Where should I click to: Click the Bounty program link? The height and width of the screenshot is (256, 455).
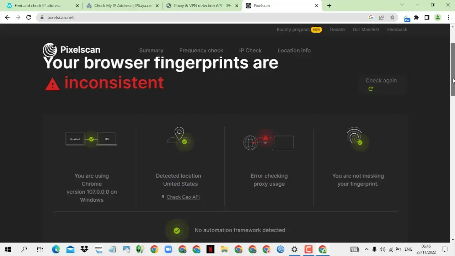[x=293, y=30]
